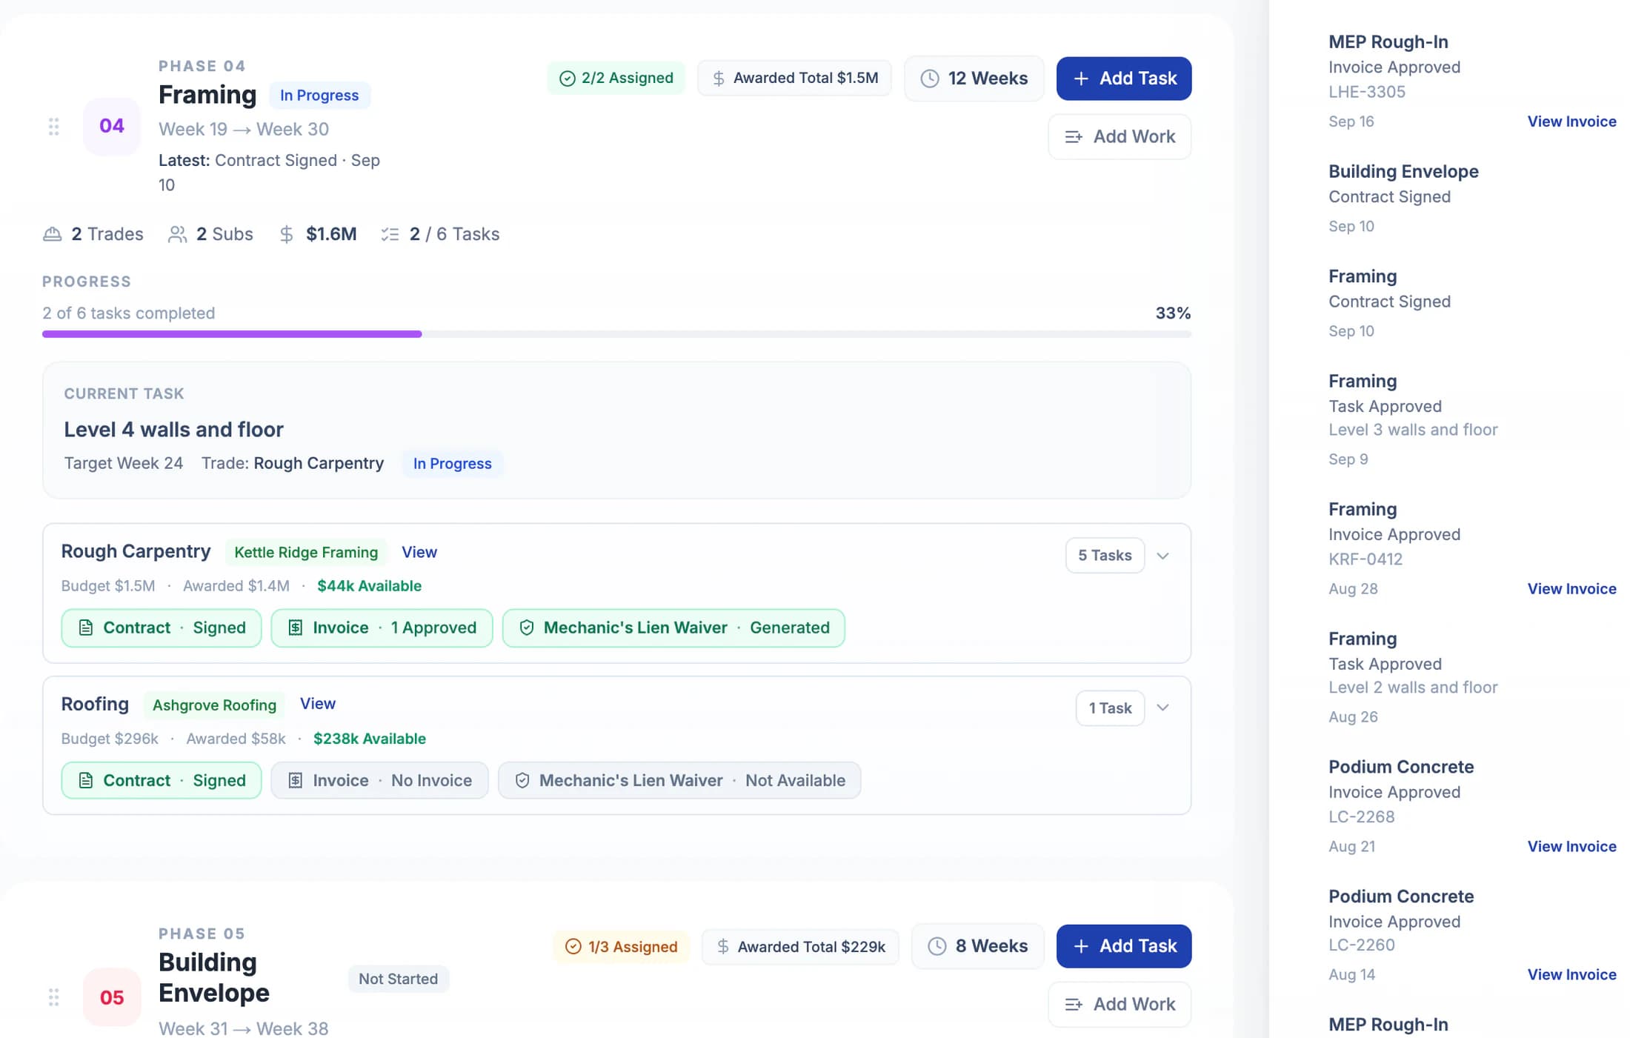This screenshot has height=1038, width=1630.
Task: View invoice LHE-3305 for MEP Rough-In
Action: [1571, 122]
